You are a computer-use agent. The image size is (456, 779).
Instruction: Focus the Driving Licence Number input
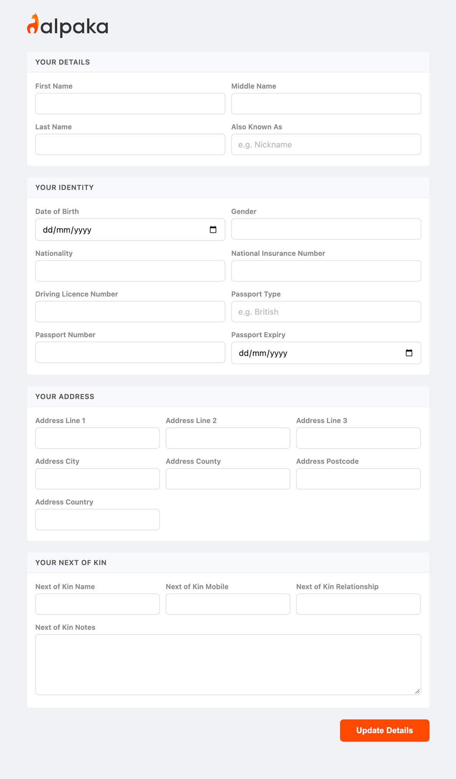(x=130, y=312)
